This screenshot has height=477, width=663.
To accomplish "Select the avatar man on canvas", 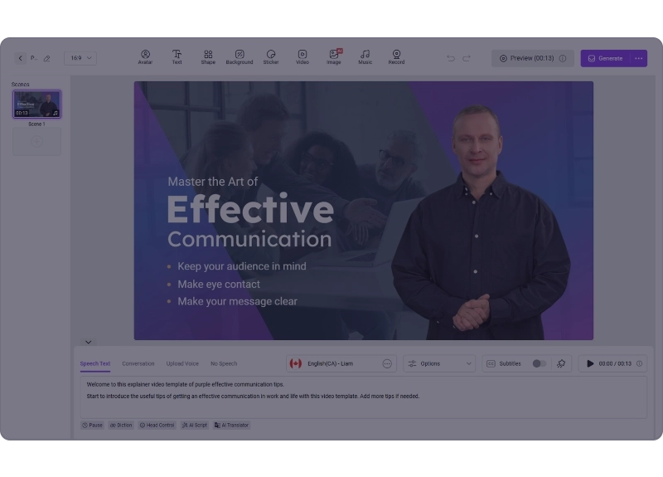I will [481, 222].
